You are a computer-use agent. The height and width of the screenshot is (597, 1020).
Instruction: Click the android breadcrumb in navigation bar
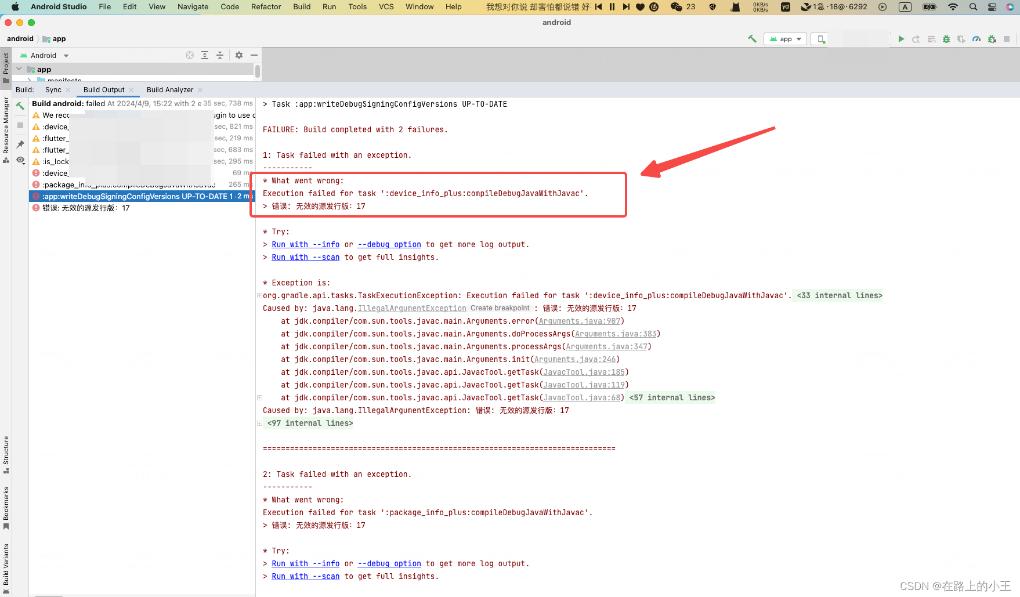(20, 39)
